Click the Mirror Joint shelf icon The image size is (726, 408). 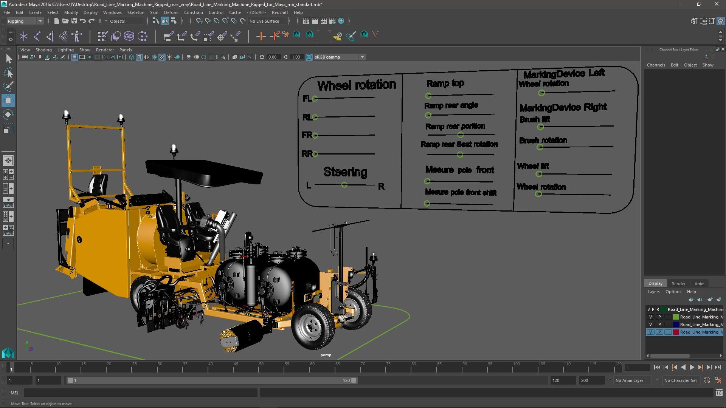[x=64, y=36]
